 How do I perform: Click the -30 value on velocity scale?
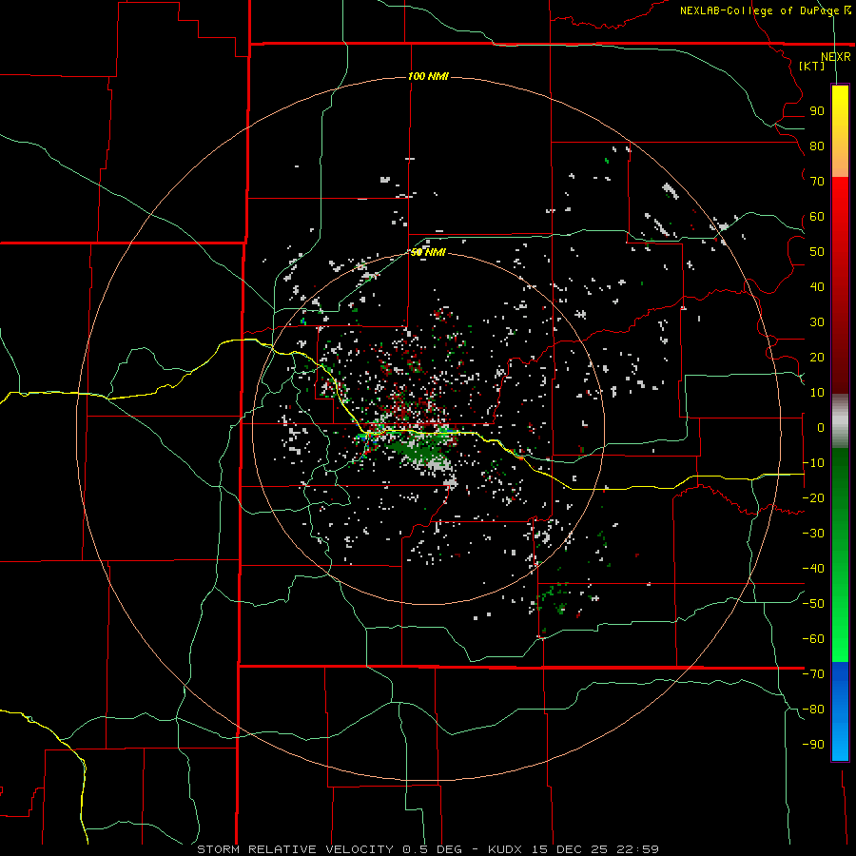pyautogui.click(x=813, y=534)
